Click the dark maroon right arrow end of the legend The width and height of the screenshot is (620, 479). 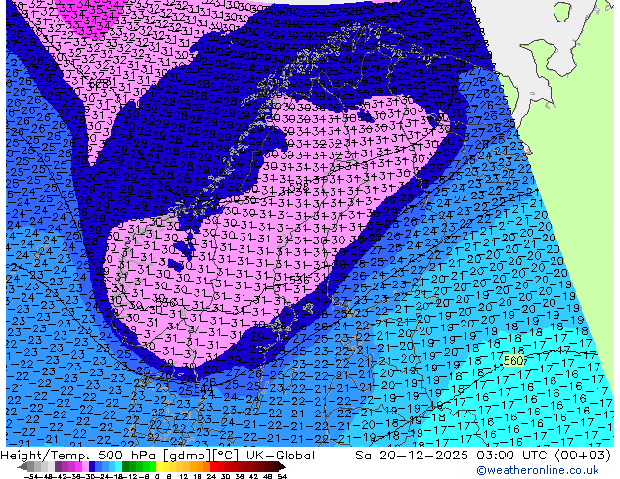(281, 467)
